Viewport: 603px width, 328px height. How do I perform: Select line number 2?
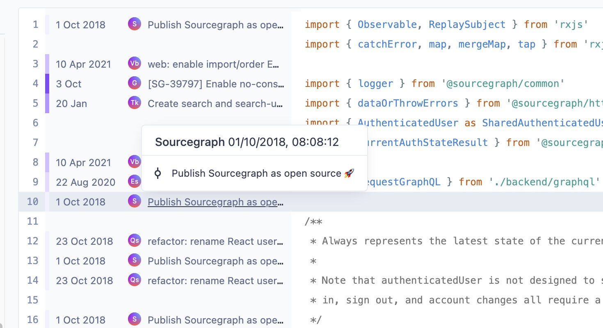coord(35,44)
